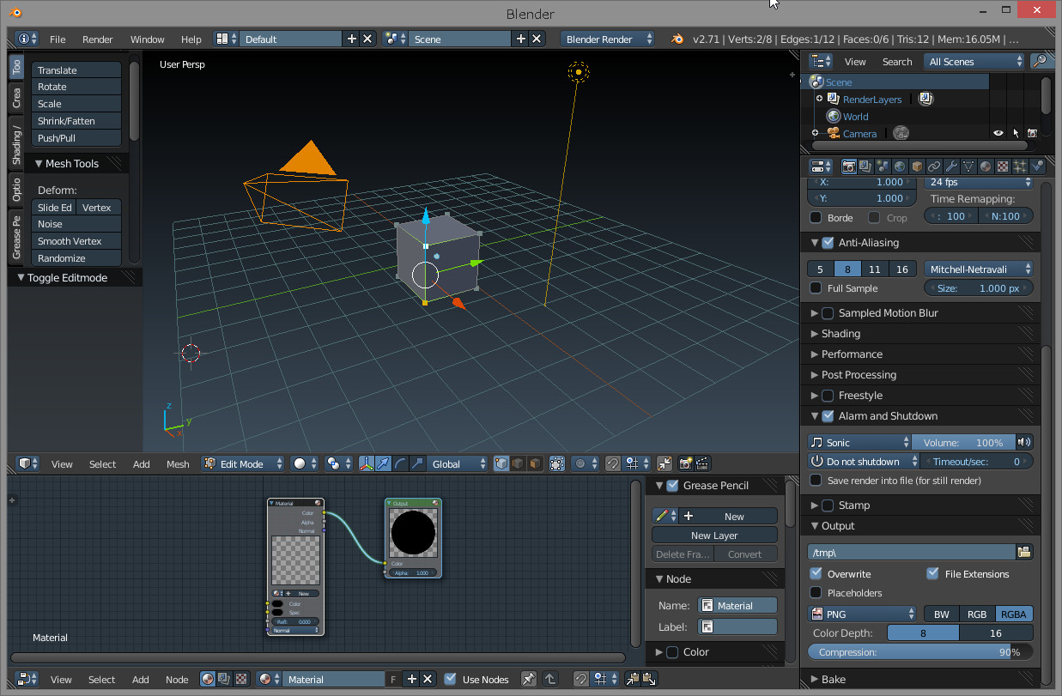Open the Blender Render engine dropdown
The image size is (1062, 696).
coord(608,39)
